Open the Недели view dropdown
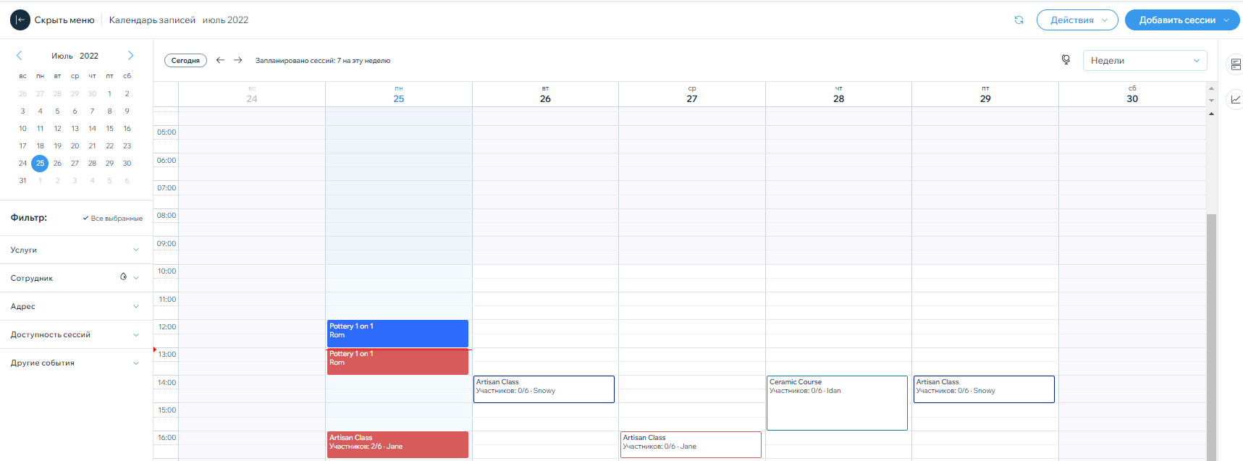Screen dimensions: 1243x461 click(1145, 61)
